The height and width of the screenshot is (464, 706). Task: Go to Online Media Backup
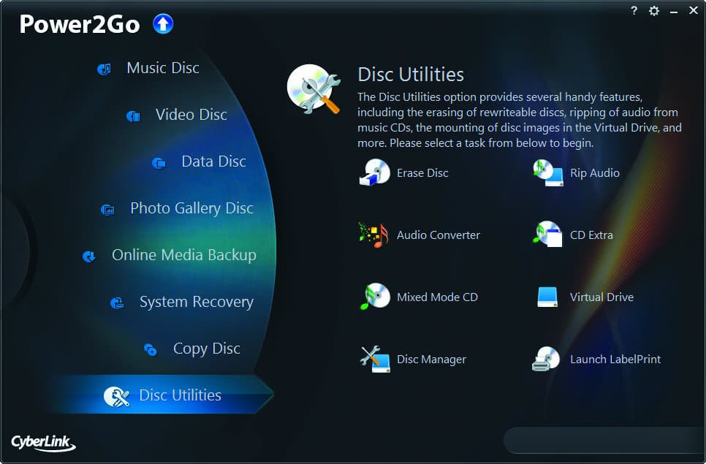[x=183, y=255]
